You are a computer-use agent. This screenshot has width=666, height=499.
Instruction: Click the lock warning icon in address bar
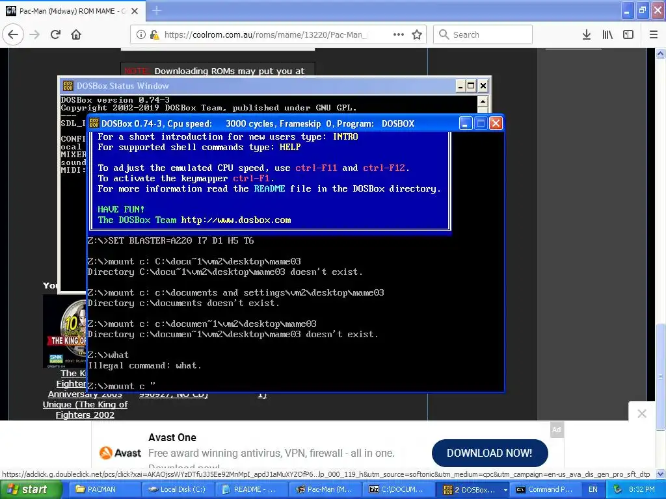pos(154,35)
